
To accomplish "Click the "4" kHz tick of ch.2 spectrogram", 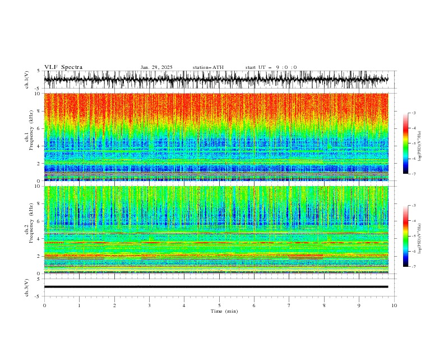I will [x=39, y=239].
